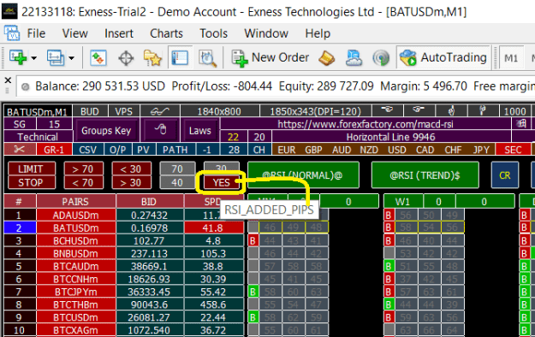The width and height of the screenshot is (535, 337).
Task: Click the > 70 RSI condition button
Action: tap(83, 168)
